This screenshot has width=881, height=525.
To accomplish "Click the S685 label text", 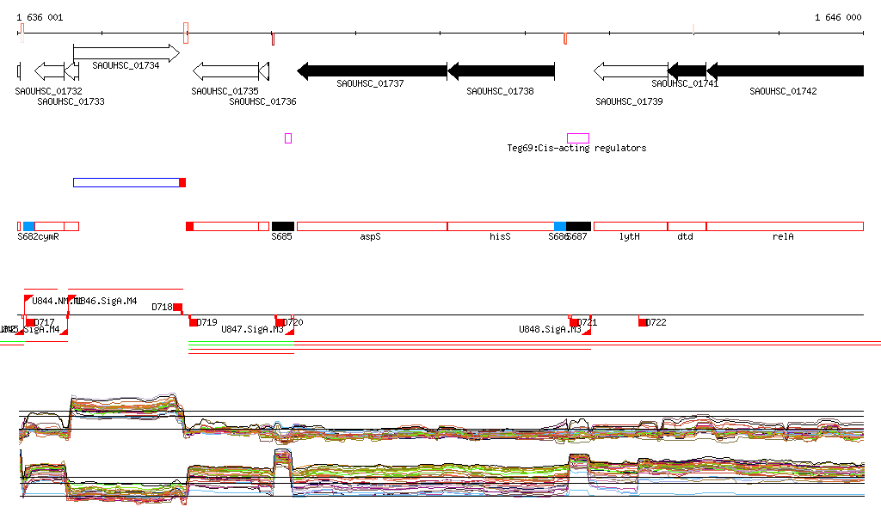I will [281, 236].
